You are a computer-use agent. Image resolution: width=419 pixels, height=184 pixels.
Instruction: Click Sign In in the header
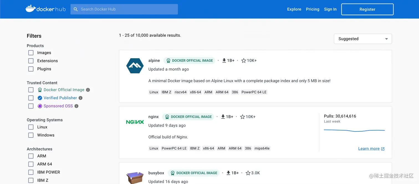tap(330, 9)
